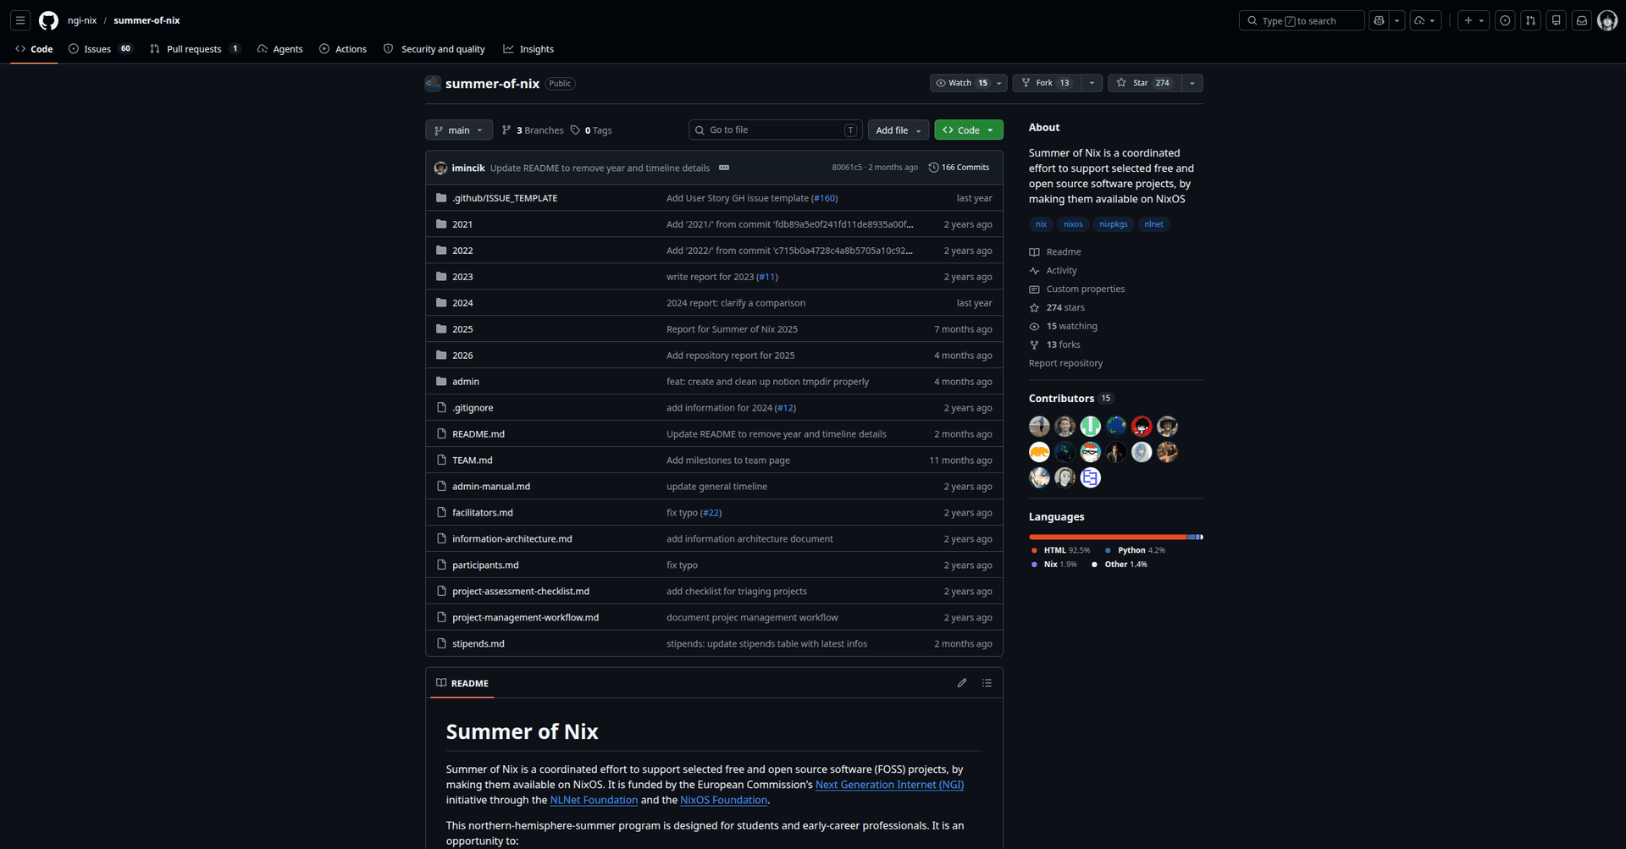Open the 2025 folder
The height and width of the screenshot is (849, 1626).
[x=462, y=329]
